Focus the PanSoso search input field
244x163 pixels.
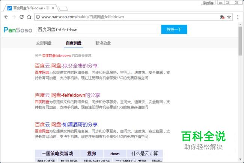click(98, 30)
